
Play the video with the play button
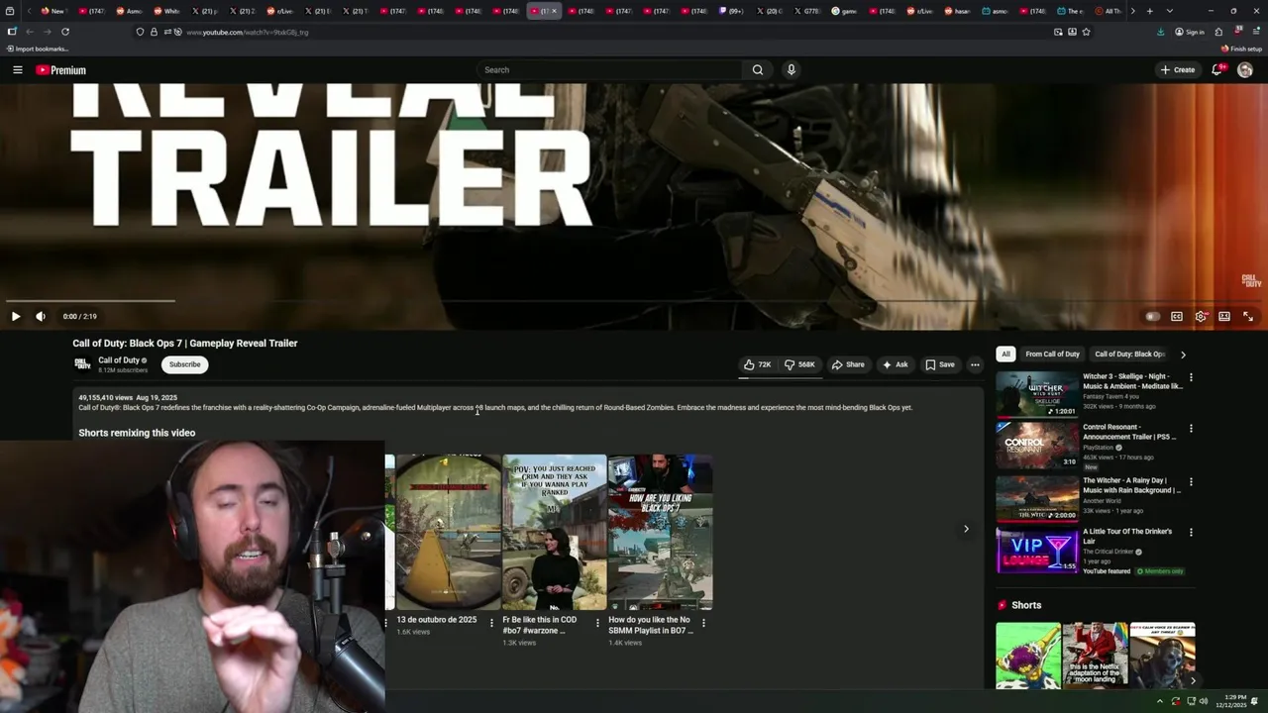[x=16, y=316]
